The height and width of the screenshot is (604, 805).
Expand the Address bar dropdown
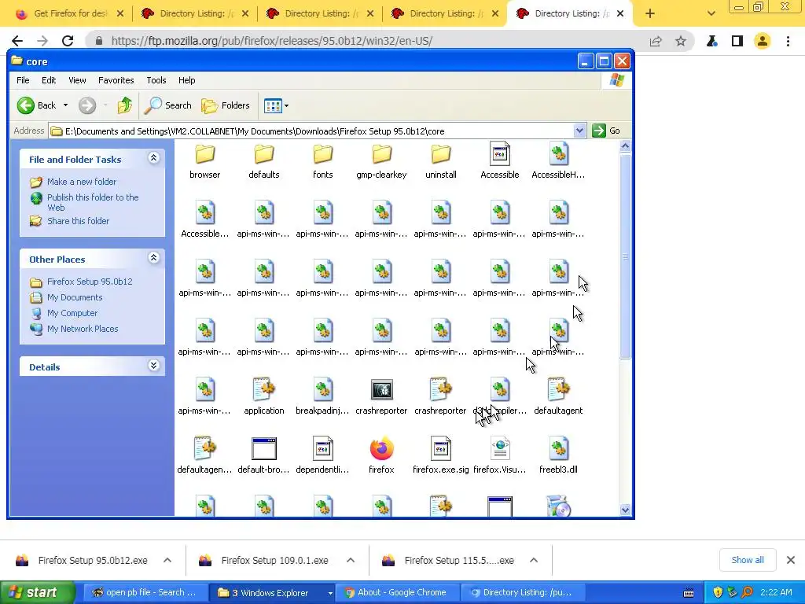pos(579,131)
